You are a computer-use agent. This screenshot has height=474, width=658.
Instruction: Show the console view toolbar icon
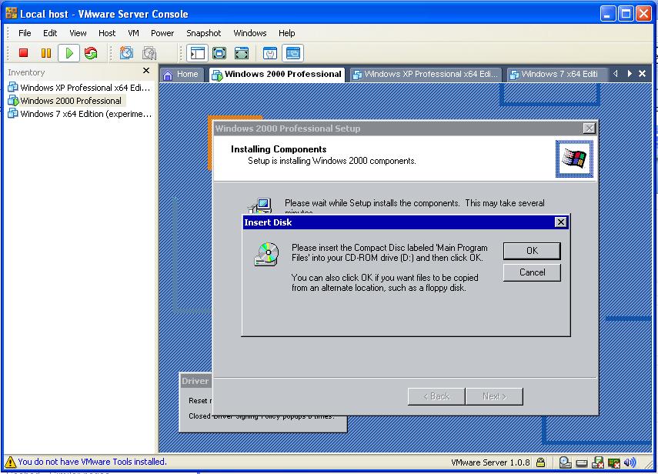click(293, 53)
